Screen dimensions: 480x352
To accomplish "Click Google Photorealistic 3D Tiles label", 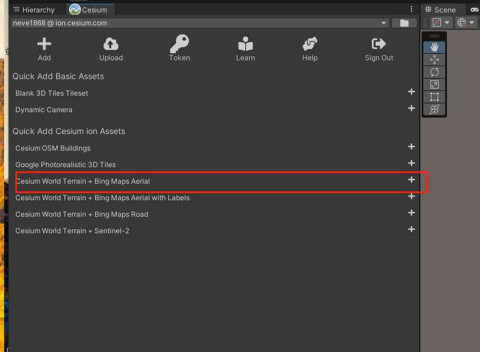I will coord(66,165).
